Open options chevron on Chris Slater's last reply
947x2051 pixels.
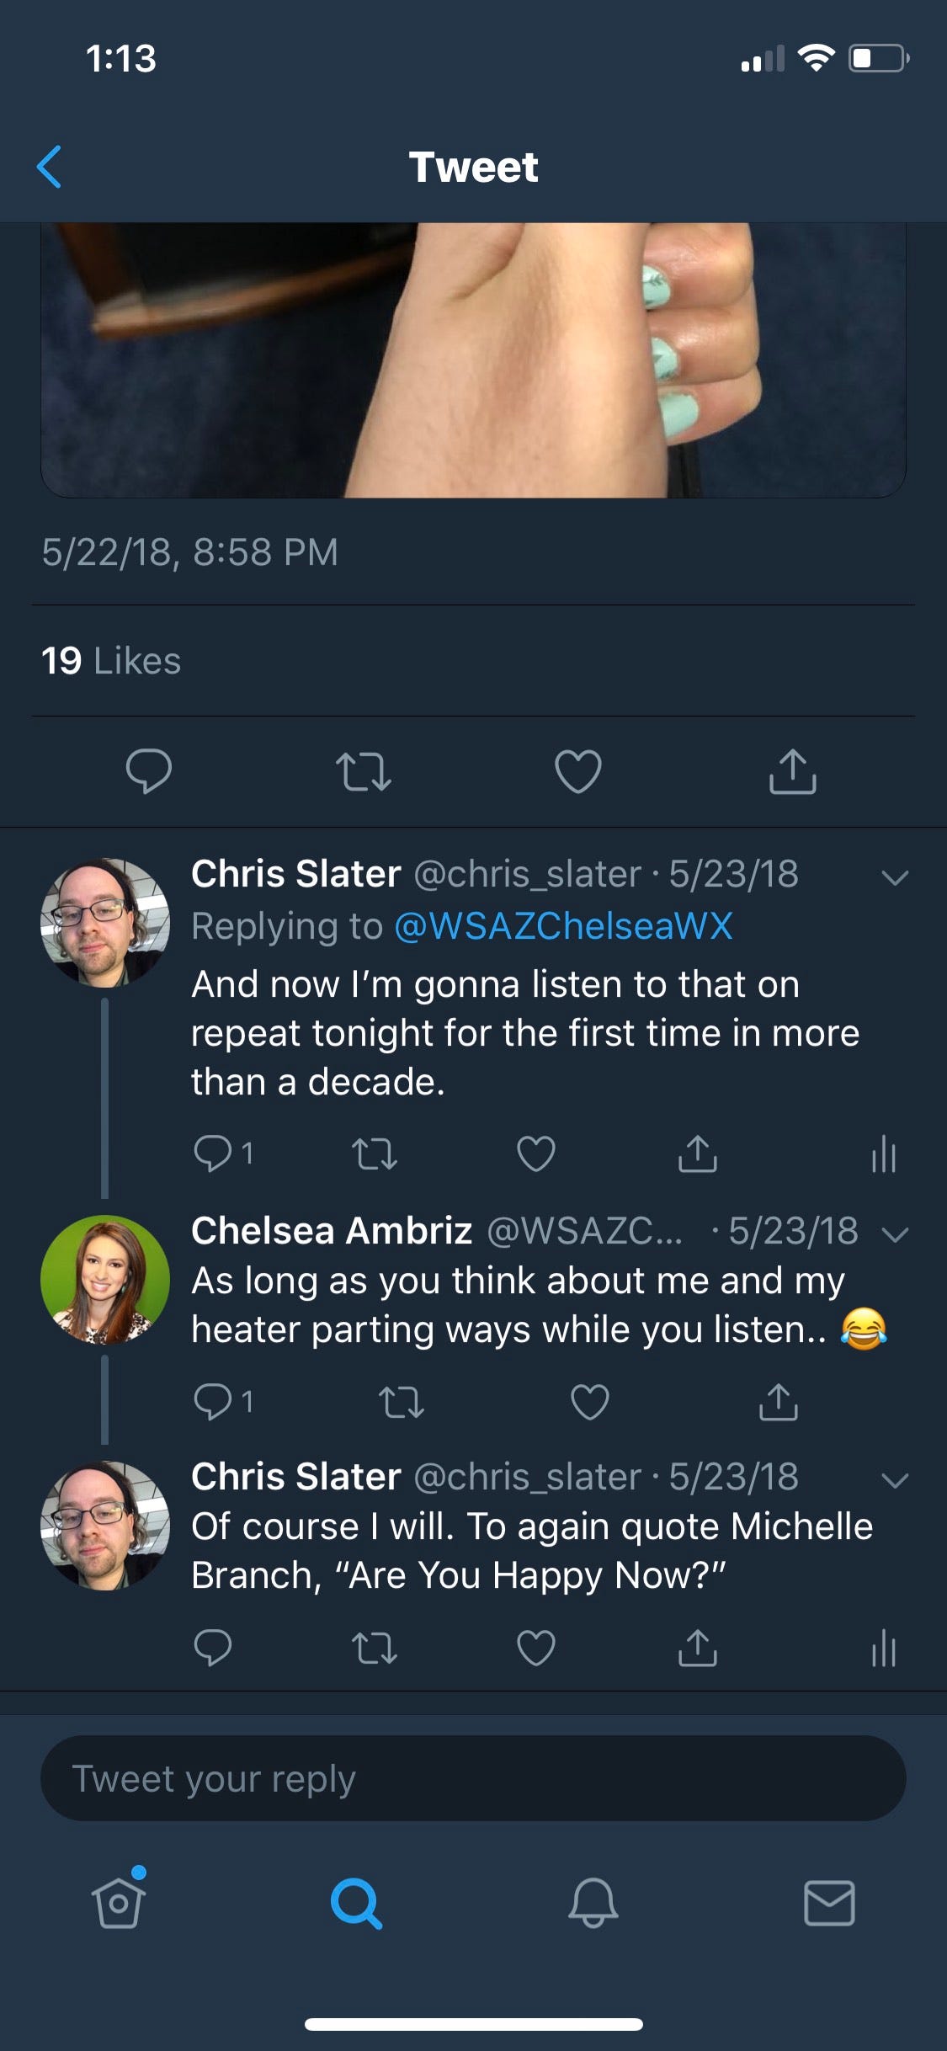tap(894, 1480)
